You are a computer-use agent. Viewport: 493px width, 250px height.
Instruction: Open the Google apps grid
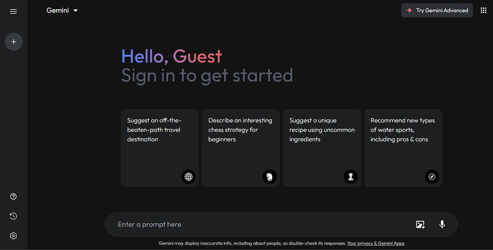(x=483, y=10)
